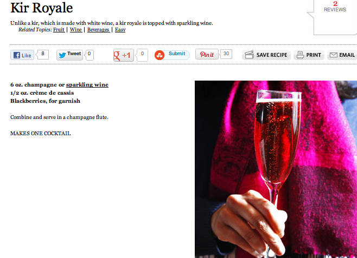
Task: Follow the sparkling wine ingredient link
Action: tap(87, 85)
